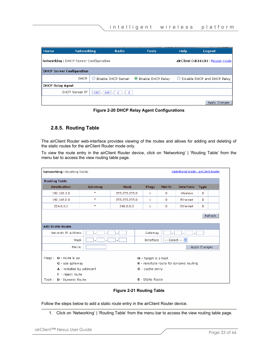Click the '2.8.5. Routing Table' heading

pos(75,128)
